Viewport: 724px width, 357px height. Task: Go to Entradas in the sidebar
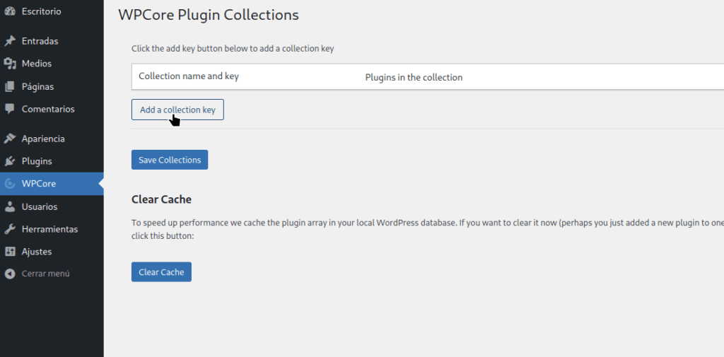tap(40, 41)
